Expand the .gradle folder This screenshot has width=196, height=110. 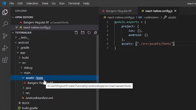pos(18,48)
